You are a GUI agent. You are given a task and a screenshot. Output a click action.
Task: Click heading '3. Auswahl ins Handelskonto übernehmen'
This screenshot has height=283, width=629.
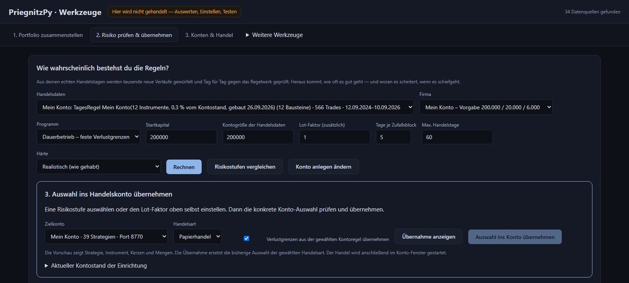coord(109,194)
